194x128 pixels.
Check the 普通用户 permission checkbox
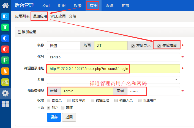click(140, 100)
